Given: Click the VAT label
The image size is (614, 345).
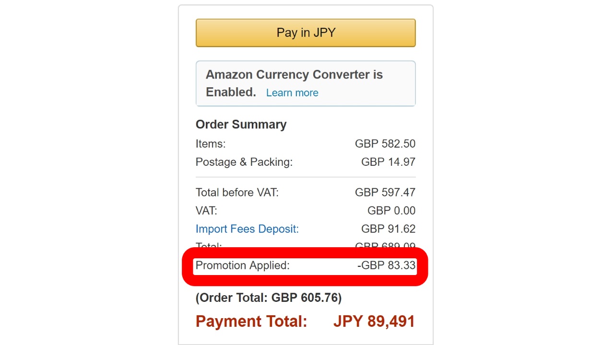Looking at the screenshot, I should pos(206,211).
